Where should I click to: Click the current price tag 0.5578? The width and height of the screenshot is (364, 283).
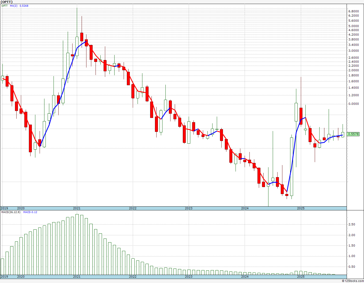353,134
